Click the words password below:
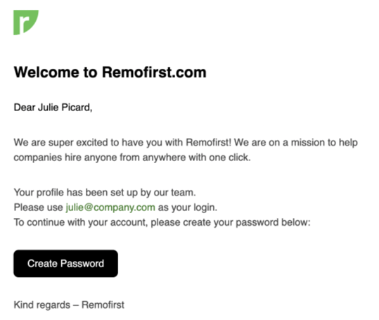The image size is (379, 320). click(273, 222)
